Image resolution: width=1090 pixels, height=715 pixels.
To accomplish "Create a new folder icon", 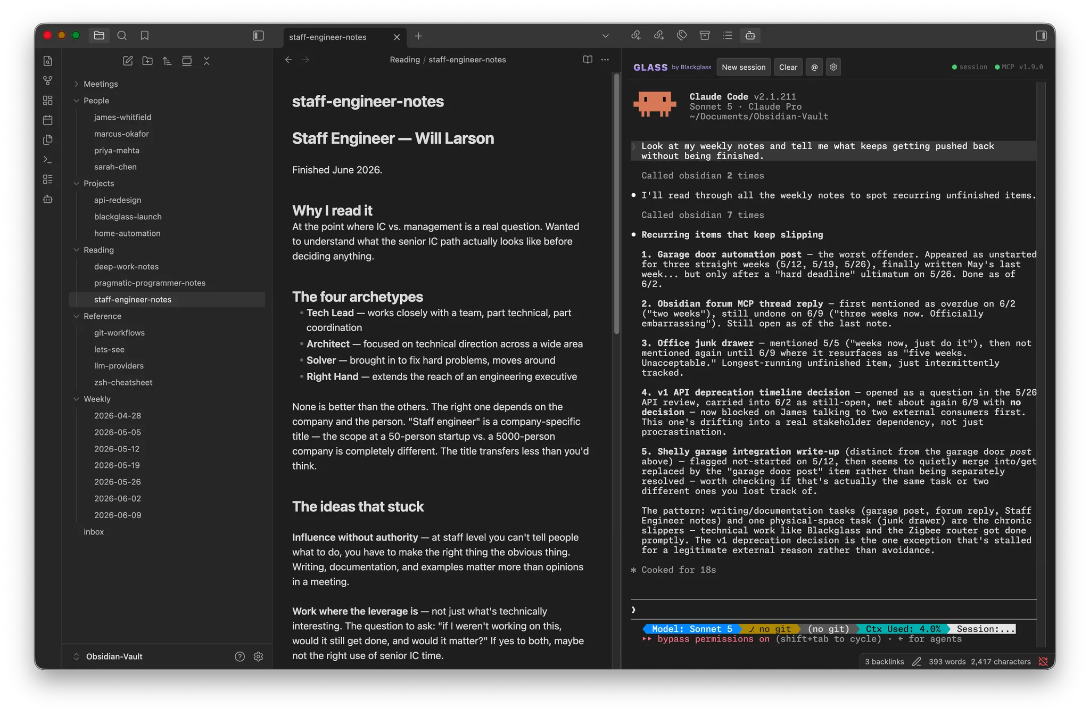I will [147, 61].
